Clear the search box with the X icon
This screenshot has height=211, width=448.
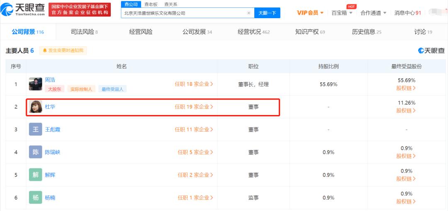pyautogui.click(x=248, y=13)
